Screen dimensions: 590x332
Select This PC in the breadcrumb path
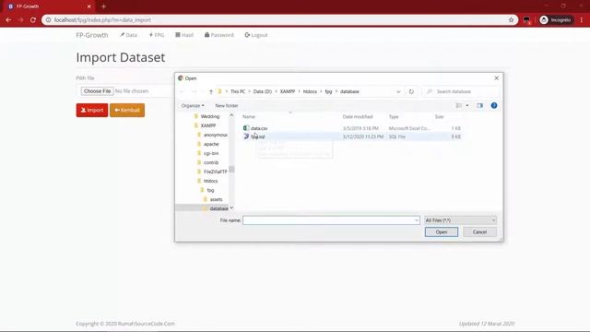[238, 91]
